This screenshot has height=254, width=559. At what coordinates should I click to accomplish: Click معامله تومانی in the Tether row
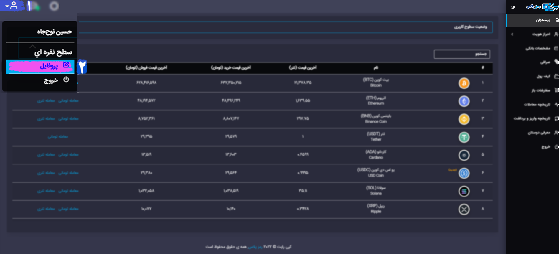point(58,137)
